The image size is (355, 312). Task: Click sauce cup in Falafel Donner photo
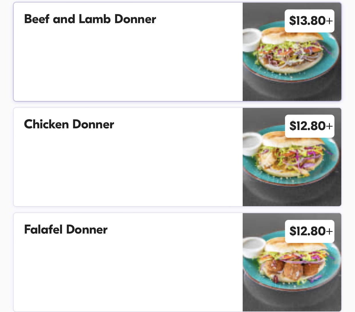point(253,248)
